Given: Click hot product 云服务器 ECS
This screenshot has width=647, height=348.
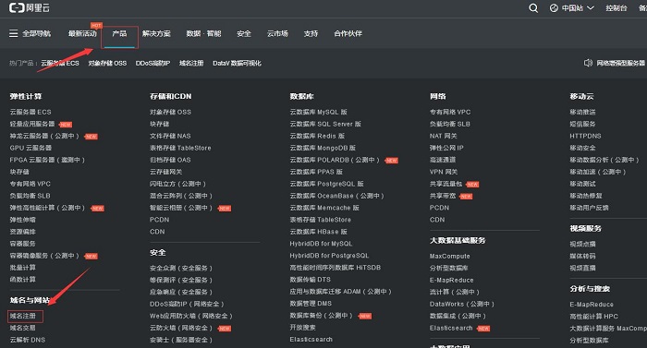Looking at the screenshot, I should pos(60,63).
